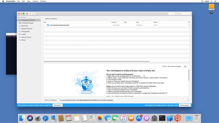The height and width of the screenshot is (123, 219).
Task: Click the help panel vertical scrollbar
Action: [189, 75]
